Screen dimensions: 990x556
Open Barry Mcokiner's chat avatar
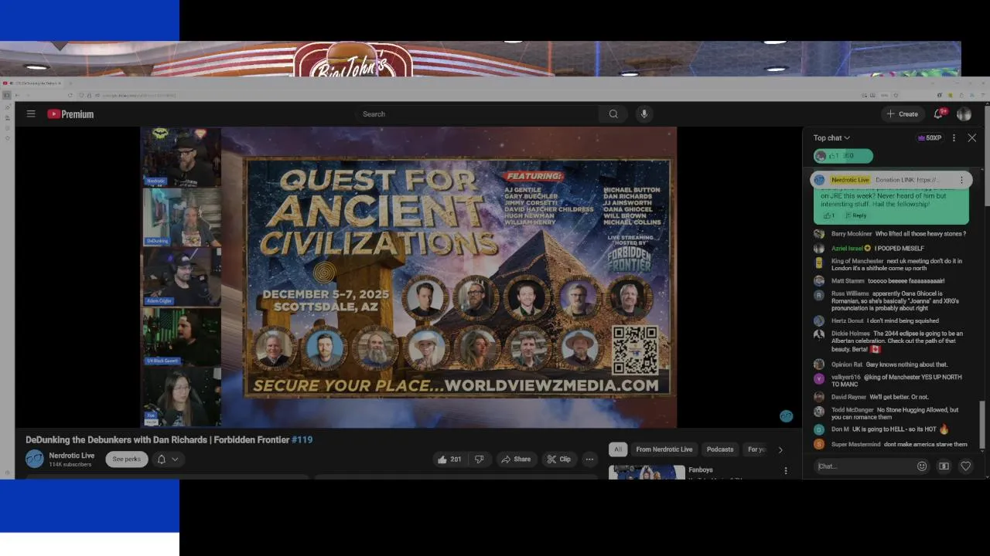819,234
